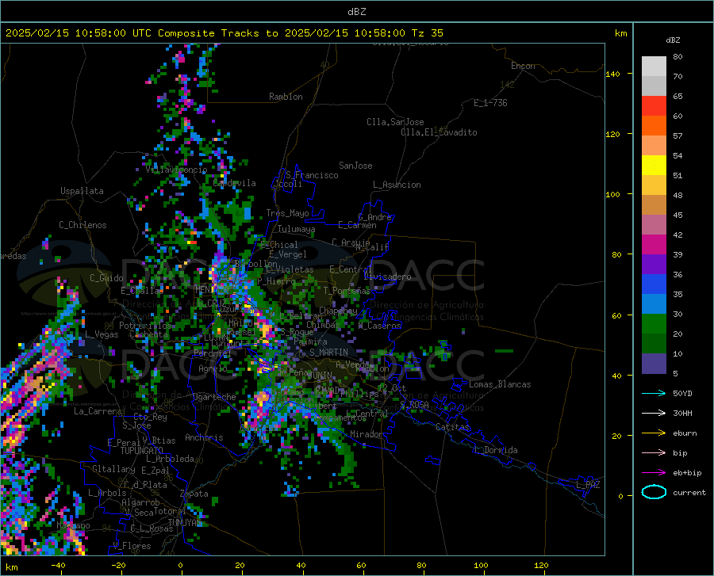Click the white 30HM arrow in legend

click(654, 413)
